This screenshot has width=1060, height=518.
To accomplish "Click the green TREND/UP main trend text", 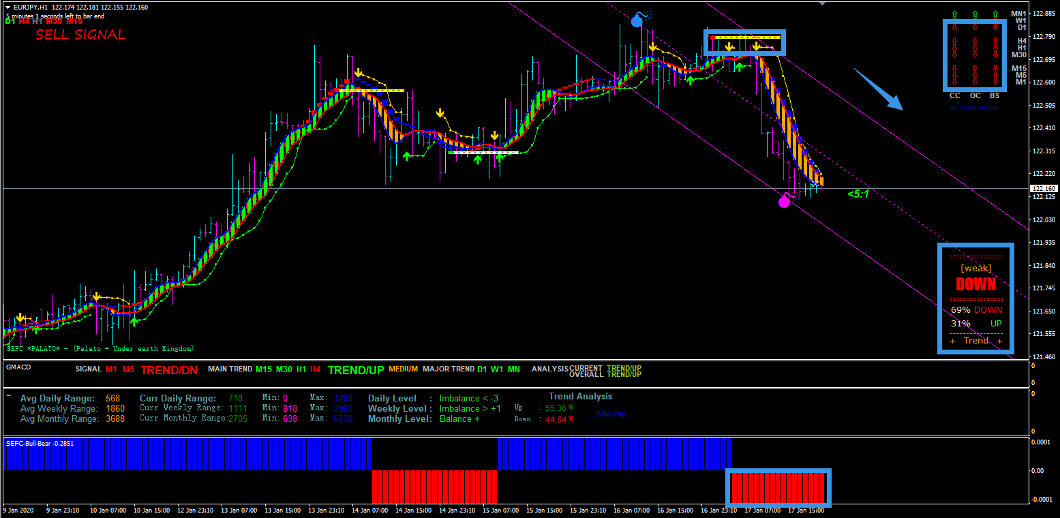I will click(x=356, y=370).
